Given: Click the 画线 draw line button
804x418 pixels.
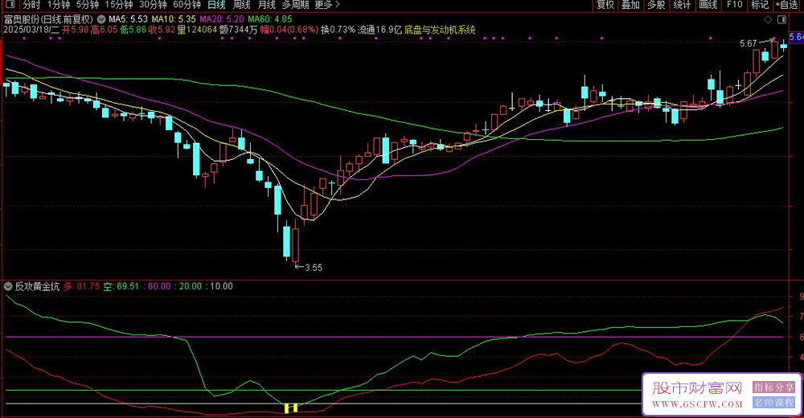Looking at the screenshot, I should [x=708, y=5].
